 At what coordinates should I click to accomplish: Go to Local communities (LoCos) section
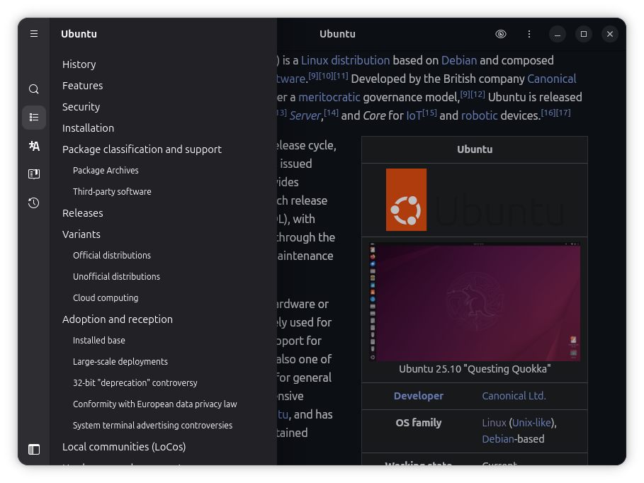pyautogui.click(x=124, y=447)
